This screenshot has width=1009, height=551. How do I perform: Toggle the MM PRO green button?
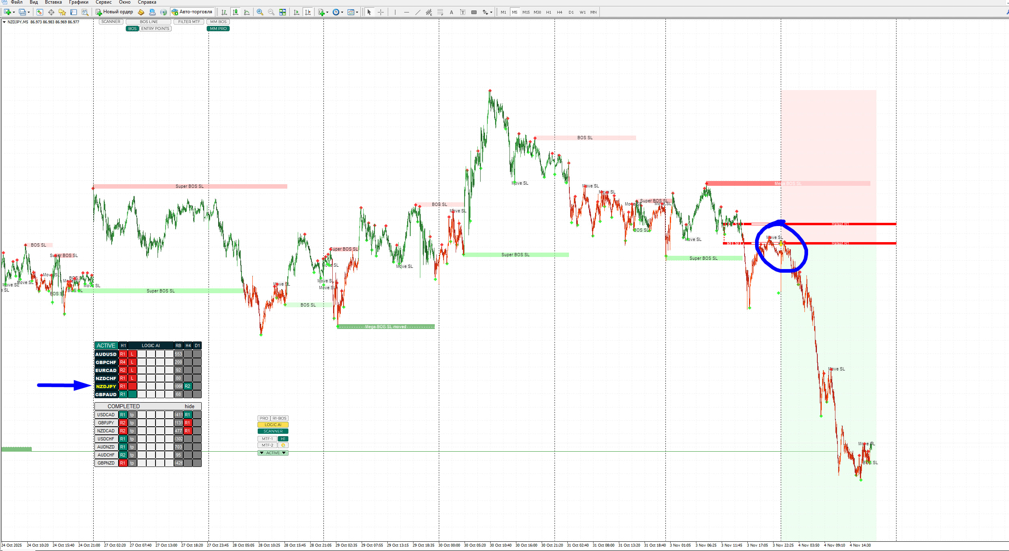pos(218,29)
